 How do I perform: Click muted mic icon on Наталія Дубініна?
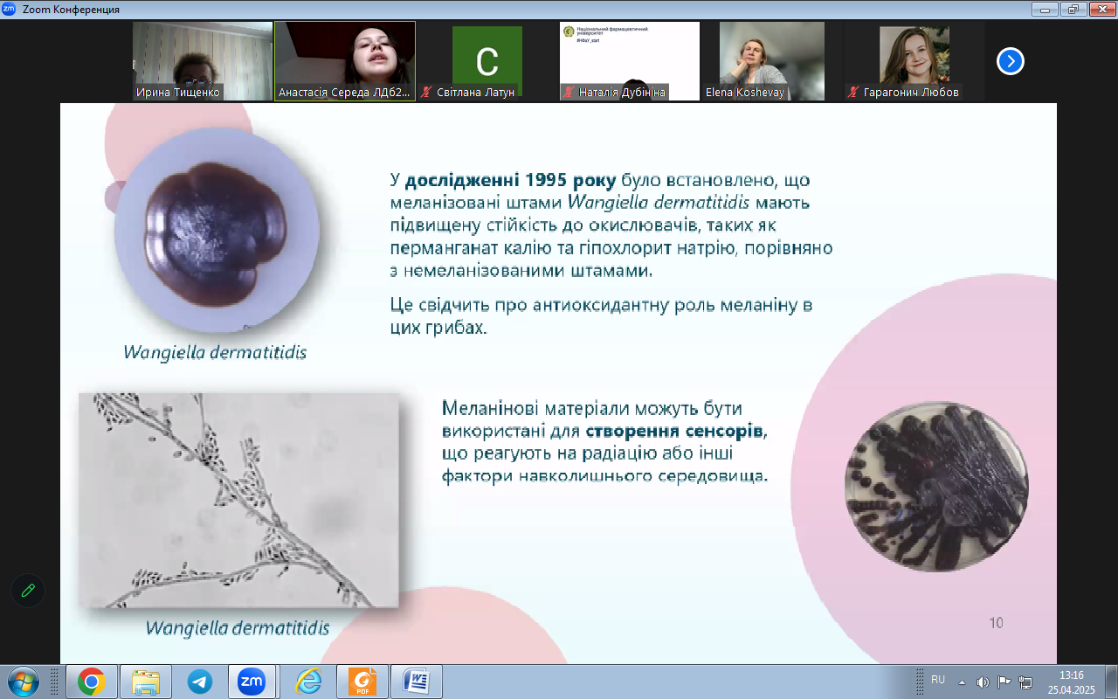point(569,92)
